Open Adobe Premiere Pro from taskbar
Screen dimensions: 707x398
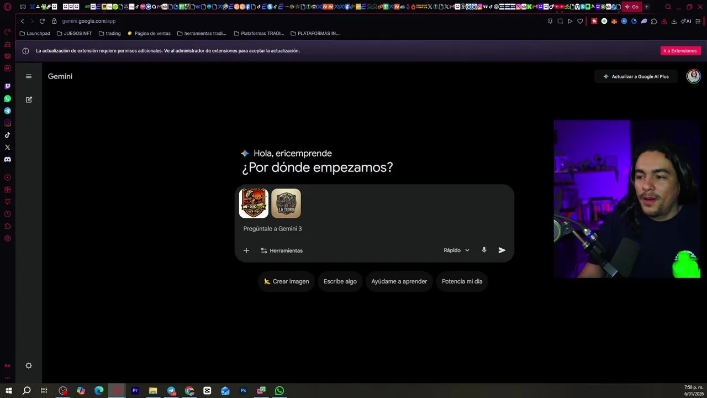(x=135, y=391)
